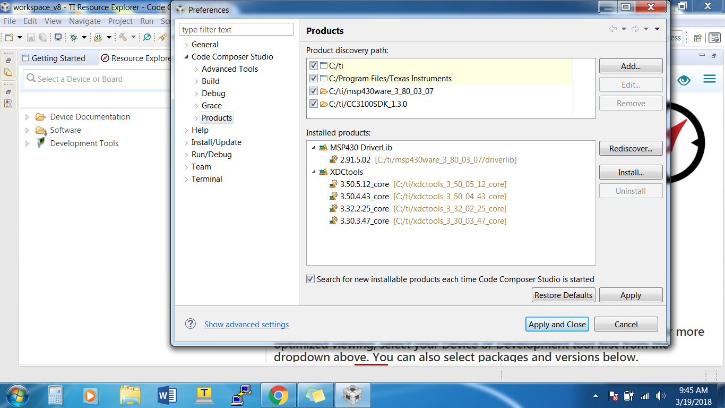This screenshot has width=725, height=408.
Task: Click the folder-with-braces toolbar icon
Action: click(x=98, y=37)
